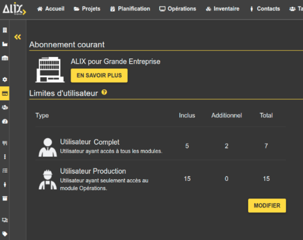Open the checklist icon in the sidebar
The height and width of the screenshot is (240, 303).
5,171
